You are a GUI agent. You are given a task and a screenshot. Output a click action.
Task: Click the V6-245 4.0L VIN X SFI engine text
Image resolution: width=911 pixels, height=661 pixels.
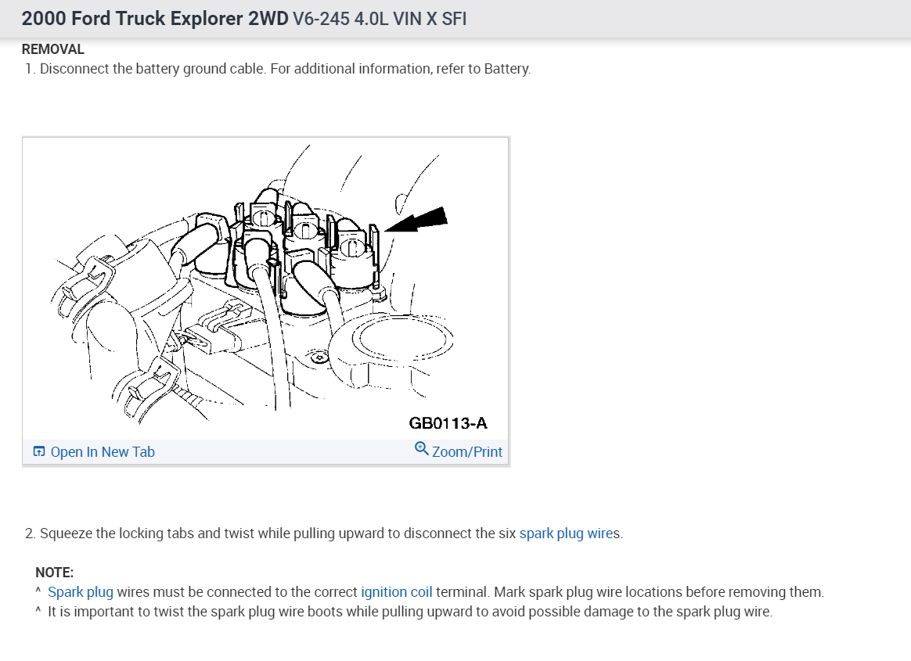click(x=380, y=19)
